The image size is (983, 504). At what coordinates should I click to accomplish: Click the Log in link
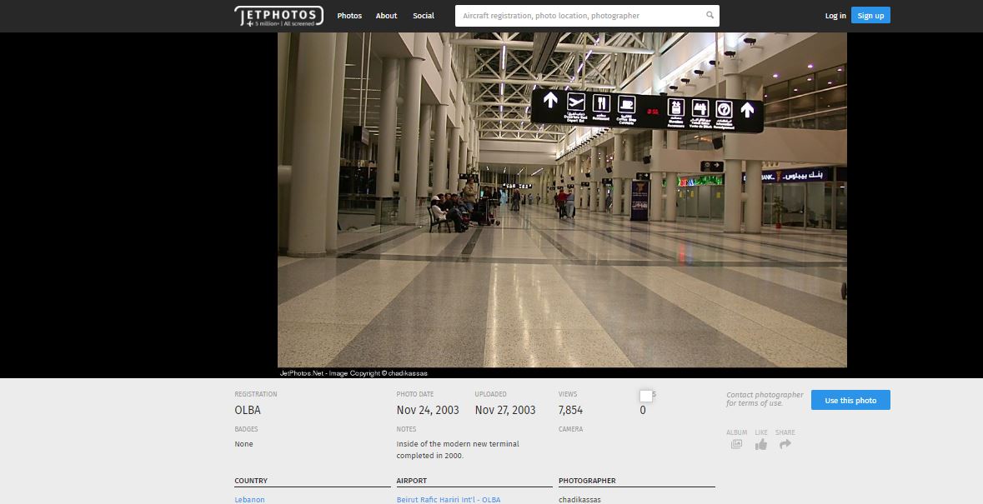point(835,16)
